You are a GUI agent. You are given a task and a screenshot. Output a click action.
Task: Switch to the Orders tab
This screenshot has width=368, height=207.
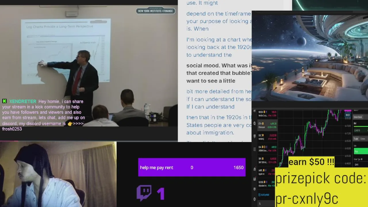pyautogui.click(x=363, y=139)
